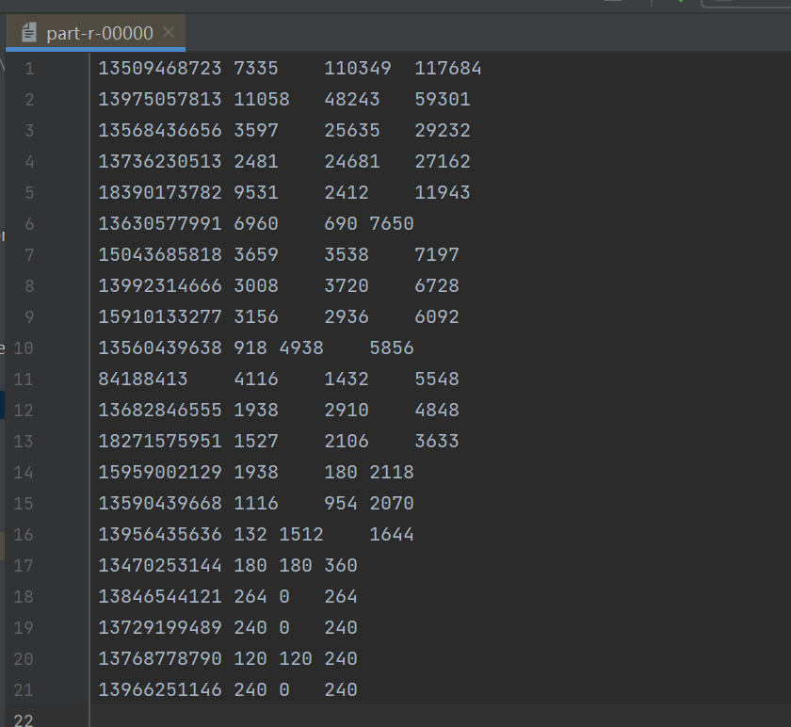The height and width of the screenshot is (727, 791).
Task: Click line number 1 in gutter
Action: point(29,69)
